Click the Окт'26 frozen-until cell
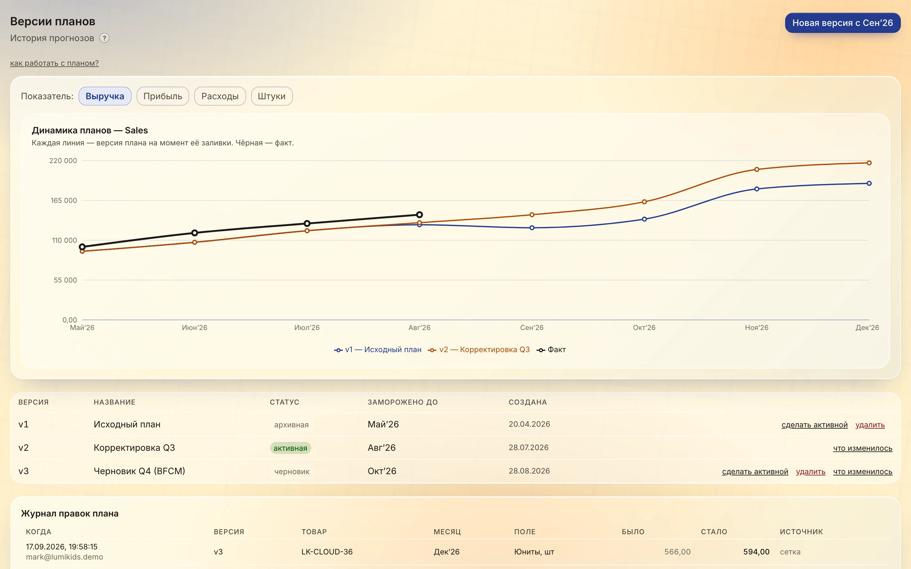911x569 pixels. click(x=382, y=471)
